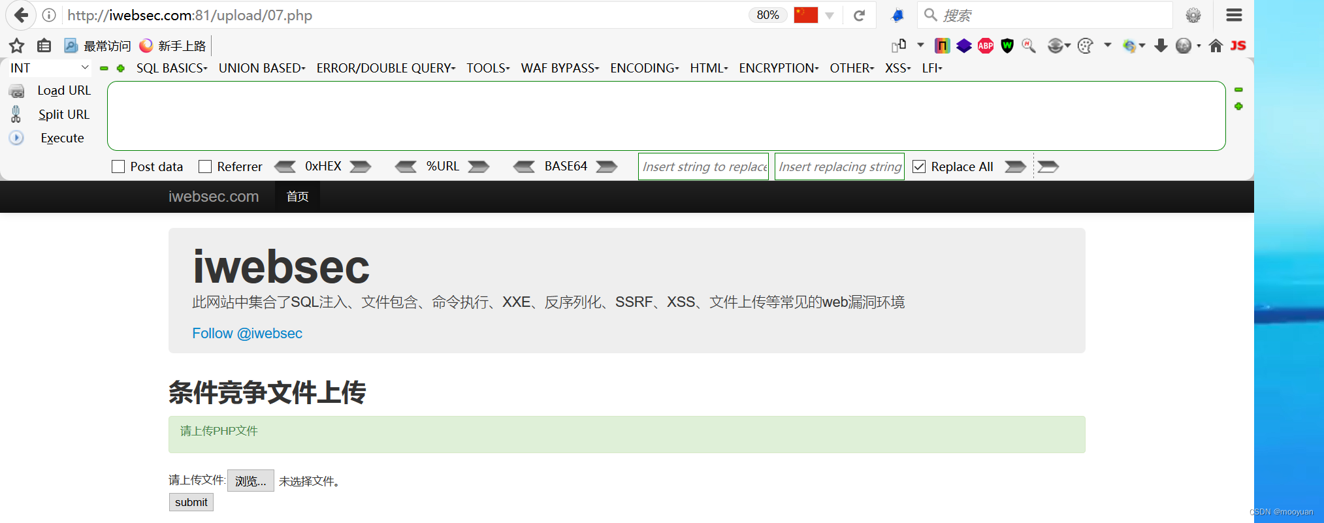Decode 0xHEX with the left arrow

click(x=285, y=166)
